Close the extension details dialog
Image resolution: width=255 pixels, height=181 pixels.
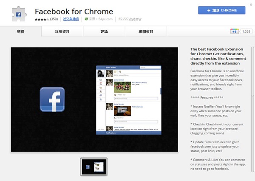tap(251, 5)
